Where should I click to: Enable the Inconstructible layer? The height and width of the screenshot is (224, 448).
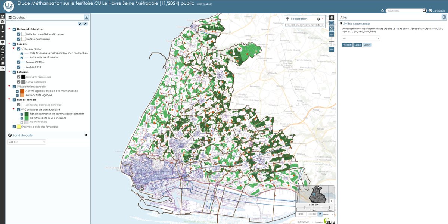coord(21,122)
